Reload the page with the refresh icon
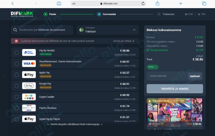The image size is (215, 136). tap(143, 3)
